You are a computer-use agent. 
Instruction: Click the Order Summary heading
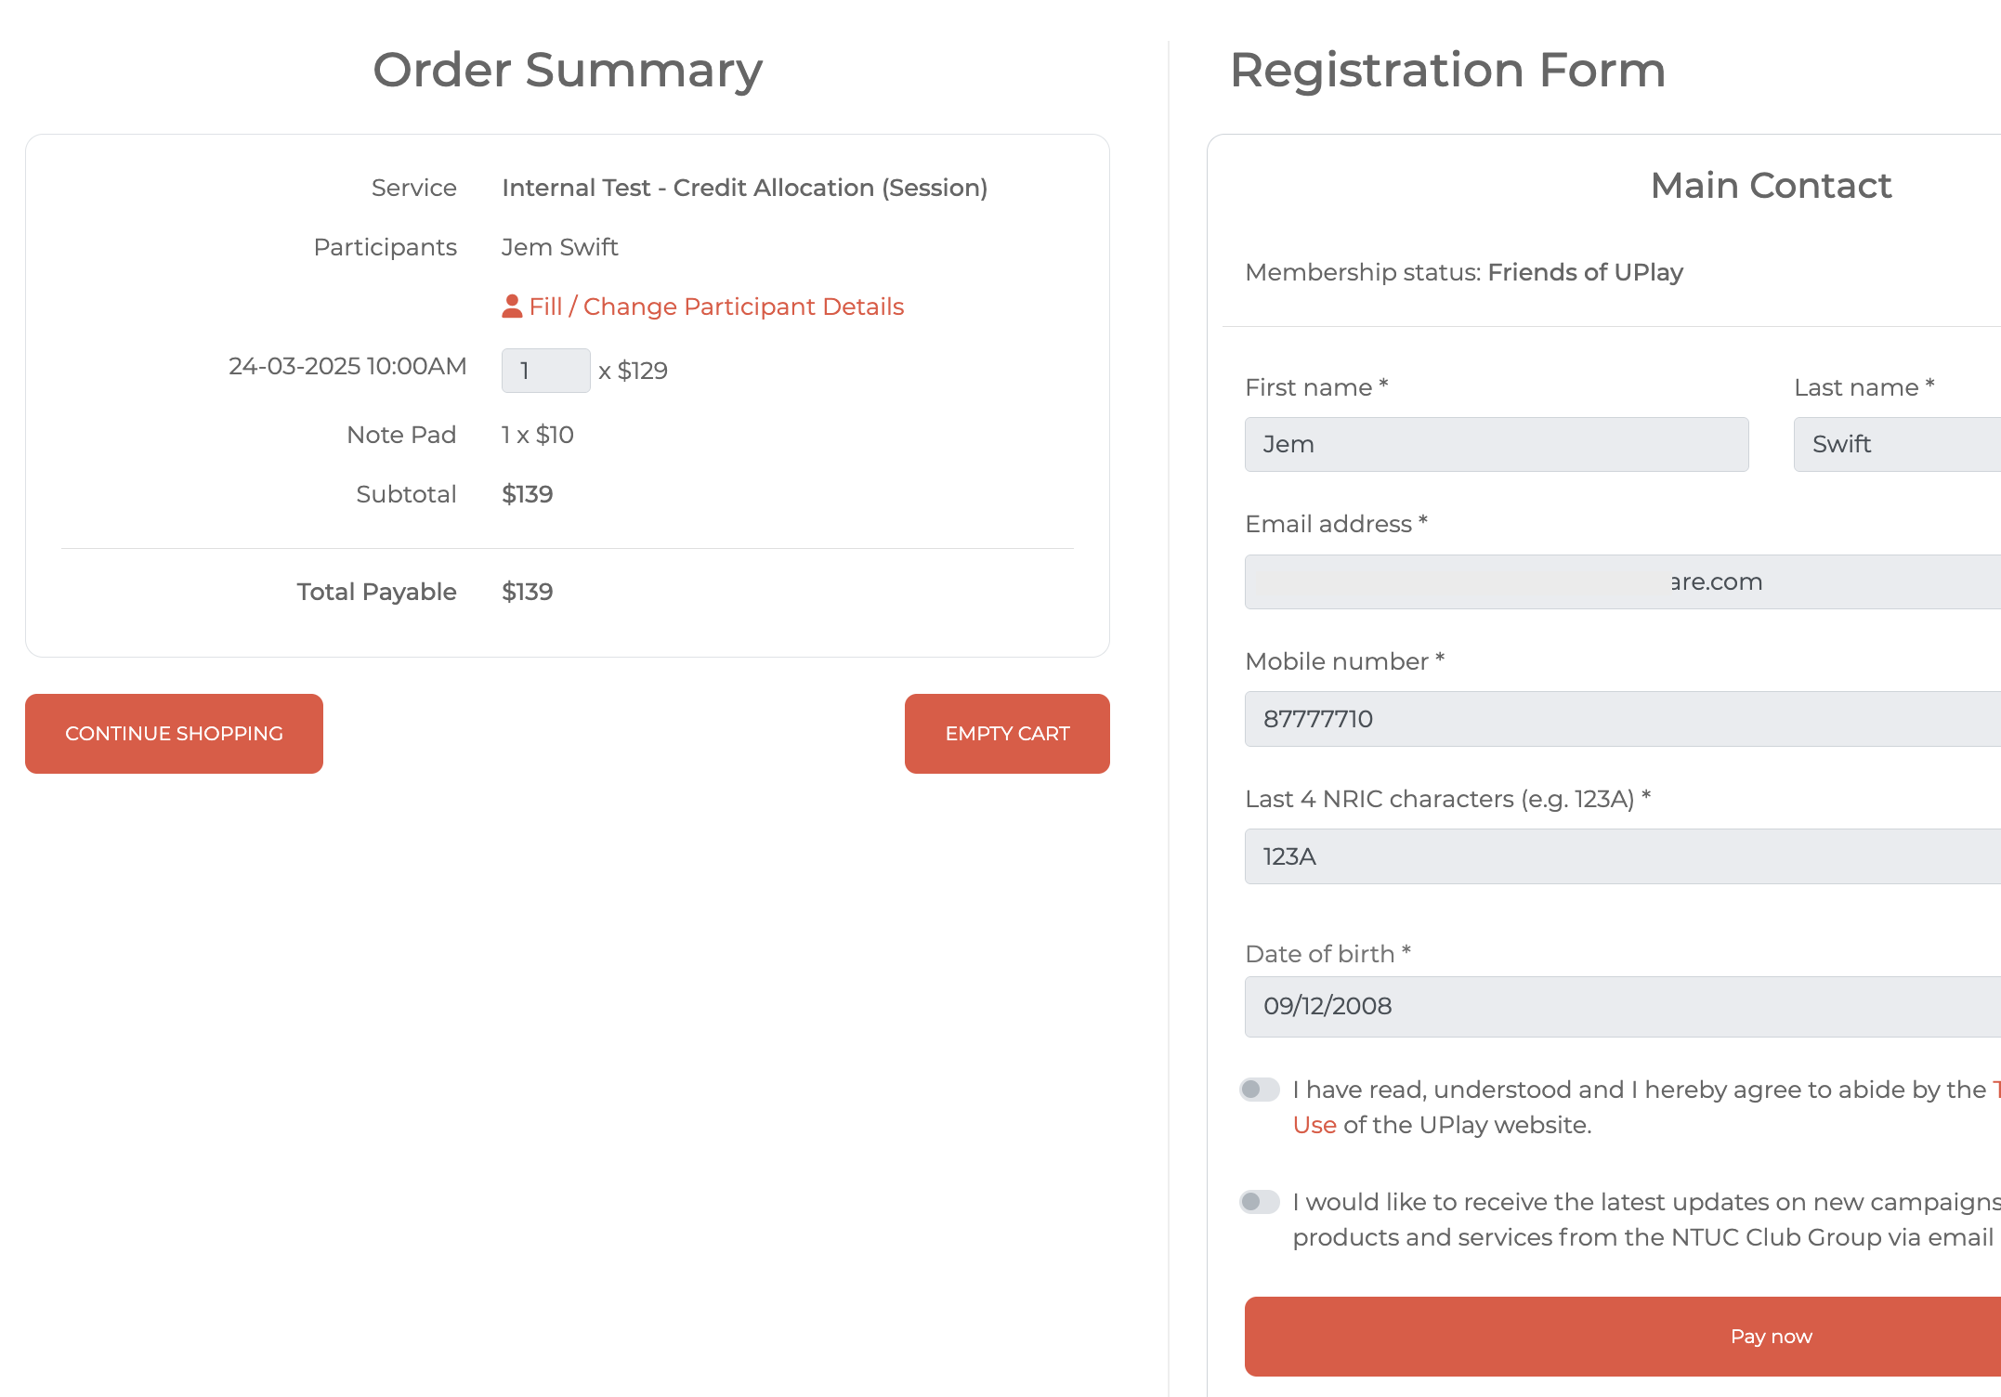coord(568,70)
